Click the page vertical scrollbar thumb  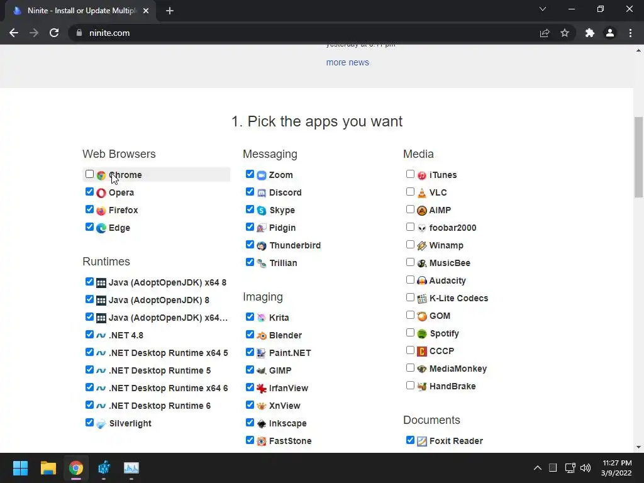[x=638, y=157]
